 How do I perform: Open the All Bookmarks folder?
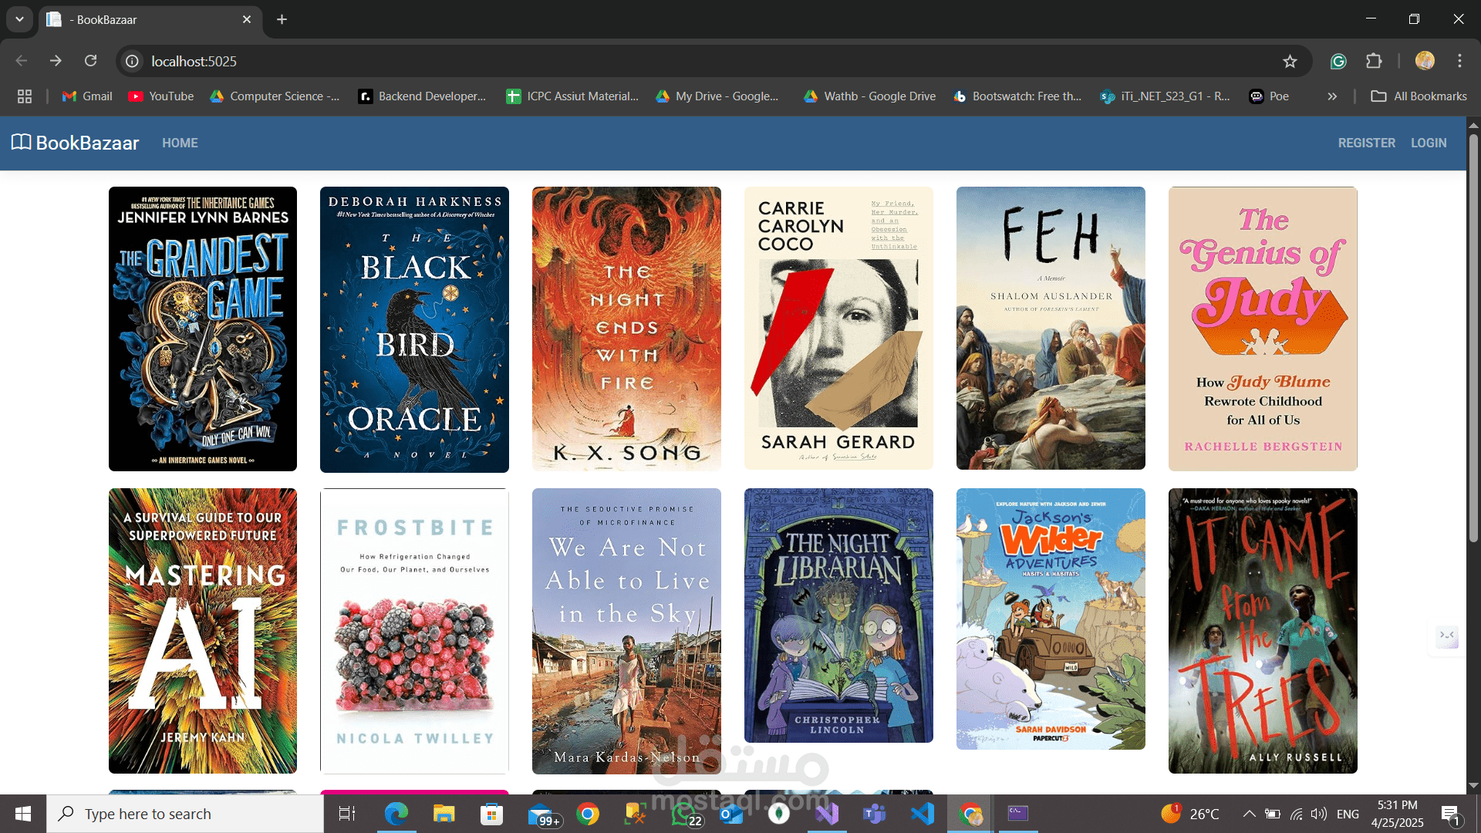pos(1419,96)
